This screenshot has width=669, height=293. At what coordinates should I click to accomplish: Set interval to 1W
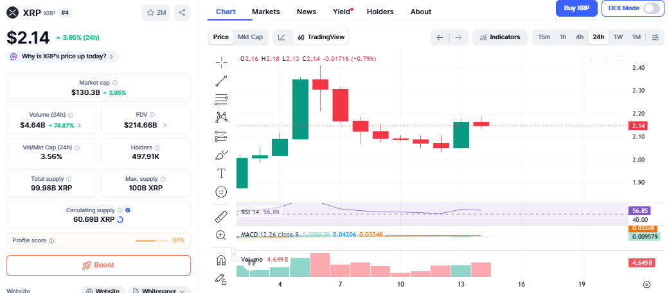618,37
